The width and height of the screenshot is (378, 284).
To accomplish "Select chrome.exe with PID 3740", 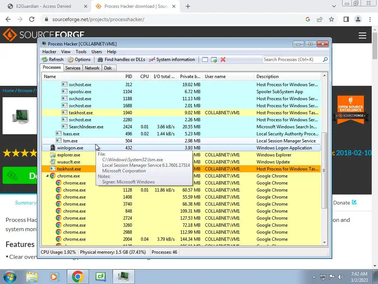I will tap(181, 204).
